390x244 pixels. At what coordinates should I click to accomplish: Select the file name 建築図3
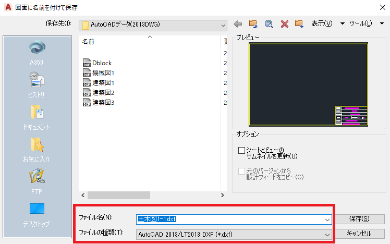[x=103, y=103]
